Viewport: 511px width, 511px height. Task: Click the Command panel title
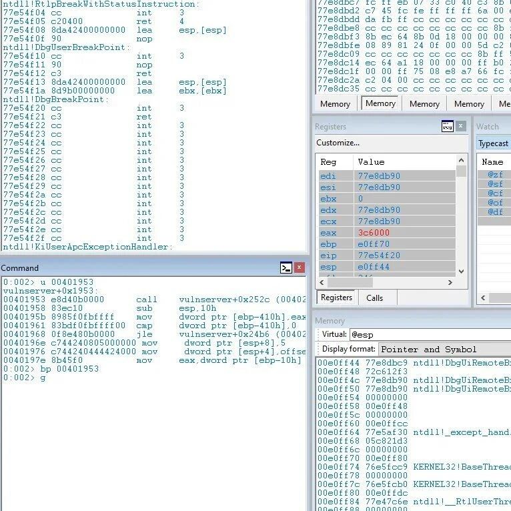pyautogui.click(x=19, y=268)
